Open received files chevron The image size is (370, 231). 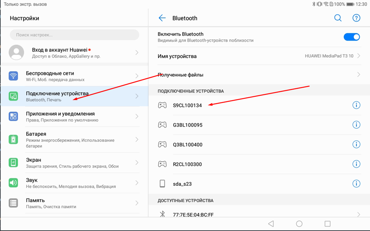359,75
